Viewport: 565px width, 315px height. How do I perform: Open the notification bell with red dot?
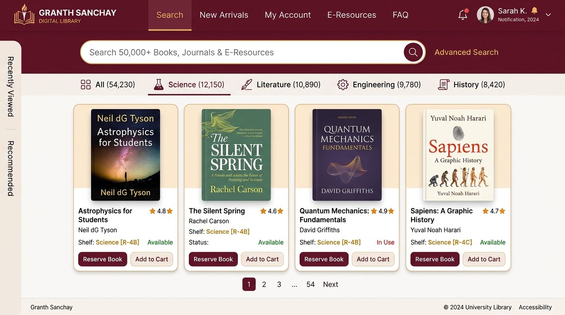[463, 14]
